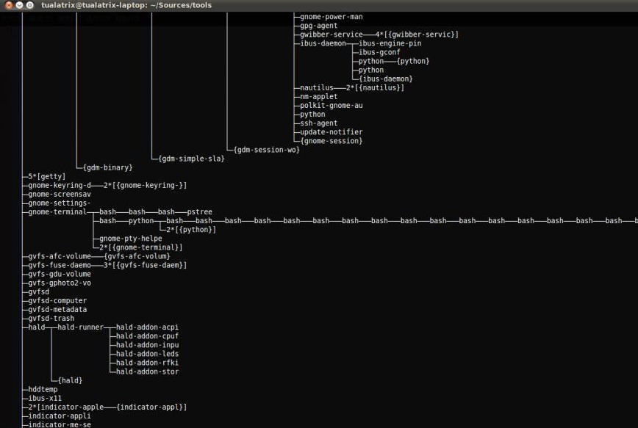The height and width of the screenshot is (428, 638).
Task: Select the gvfsd-metadata process entry
Action: click(x=57, y=310)
